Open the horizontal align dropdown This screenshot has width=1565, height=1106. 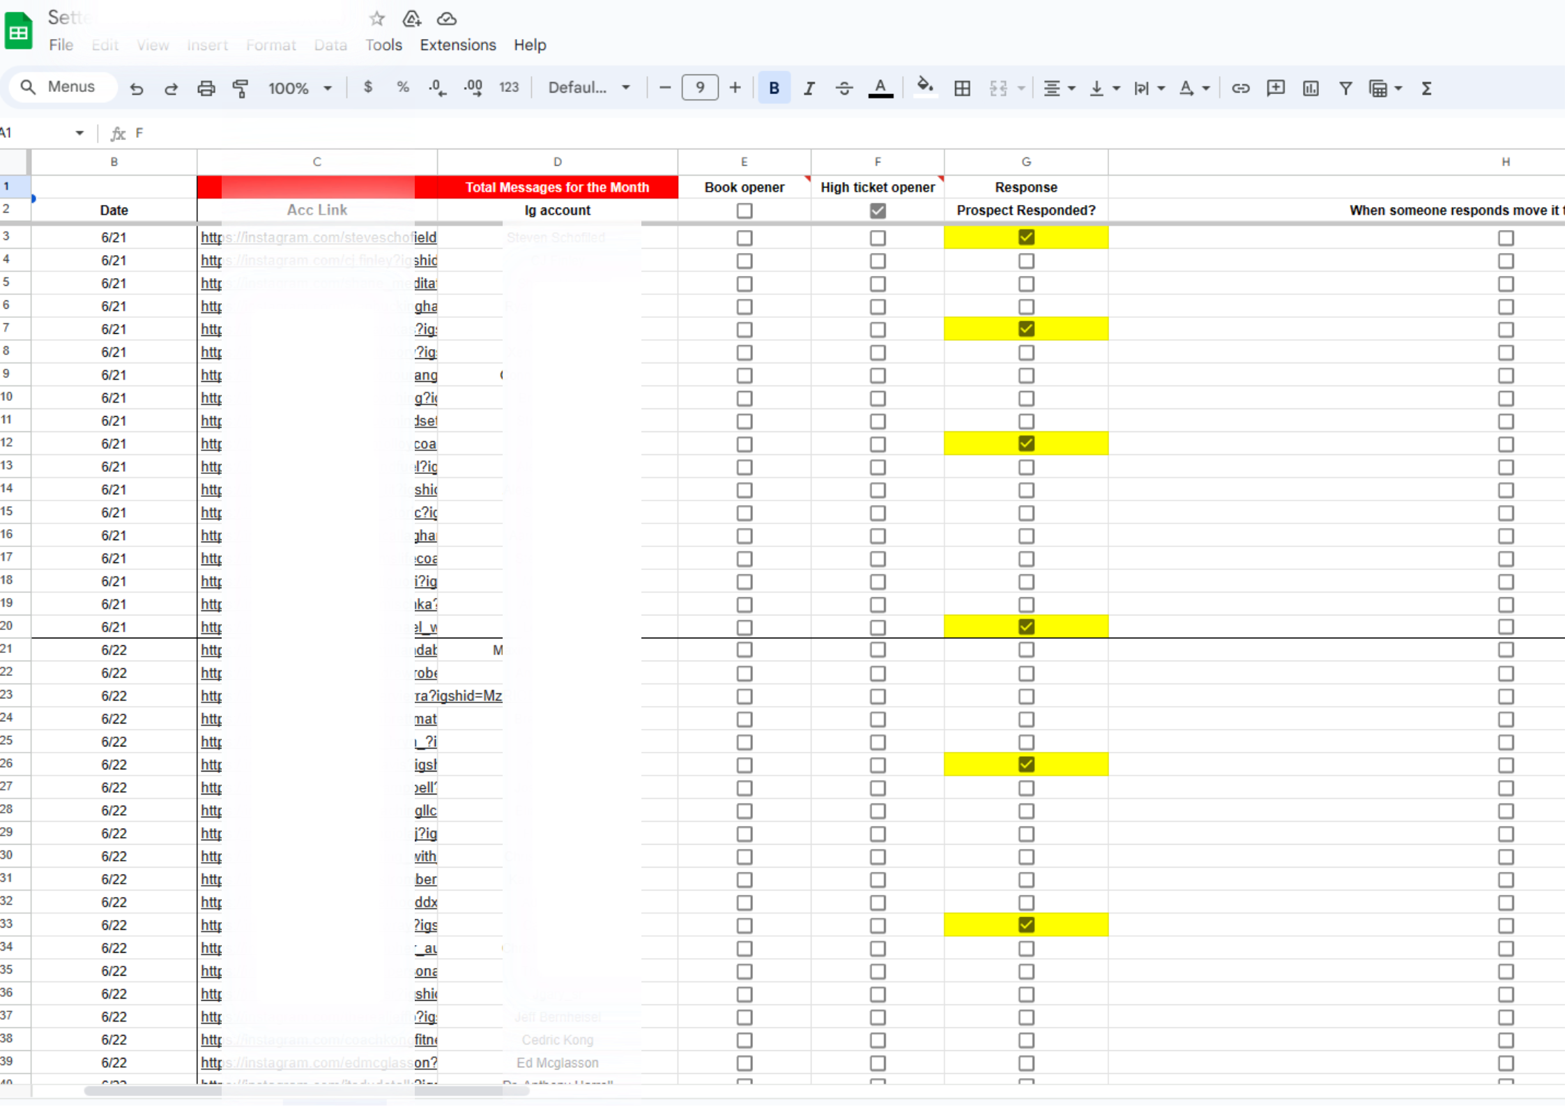[1058, 89]
